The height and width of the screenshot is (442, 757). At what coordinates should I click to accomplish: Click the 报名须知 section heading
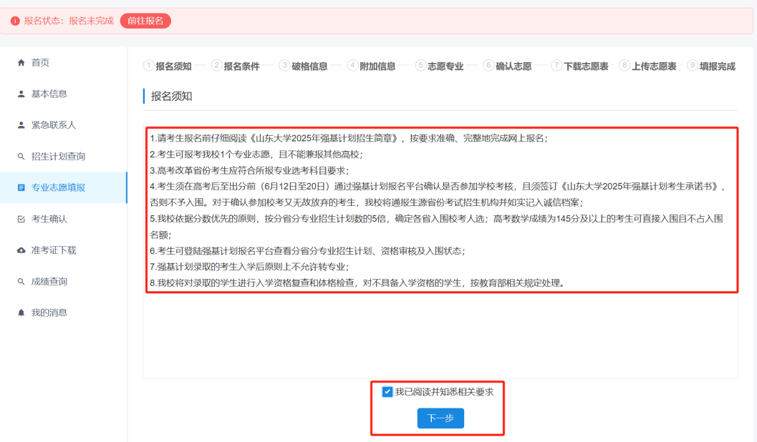click(171, 96)
